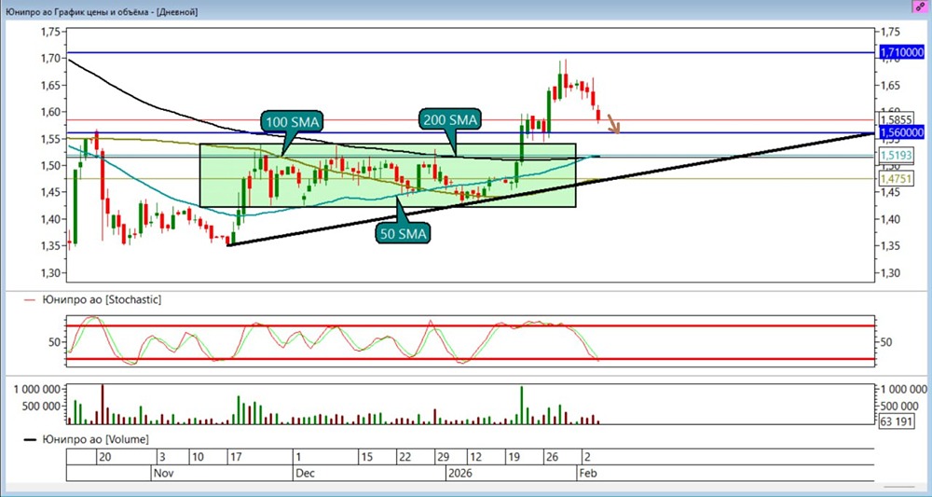Image resolution: width=932 pixels, height=497 pixels.
Task: Click the olive 1,4751 moving average value label
Action: pos(897,179)
